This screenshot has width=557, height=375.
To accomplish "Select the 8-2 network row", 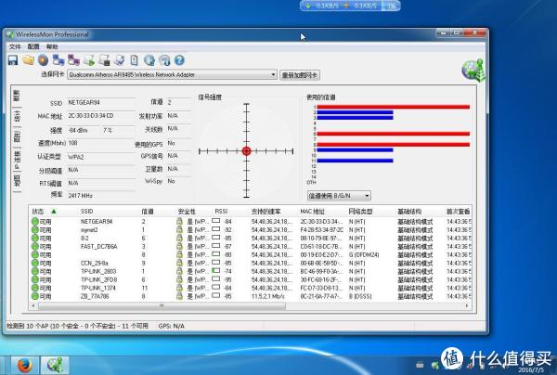I will click(251, 238).
